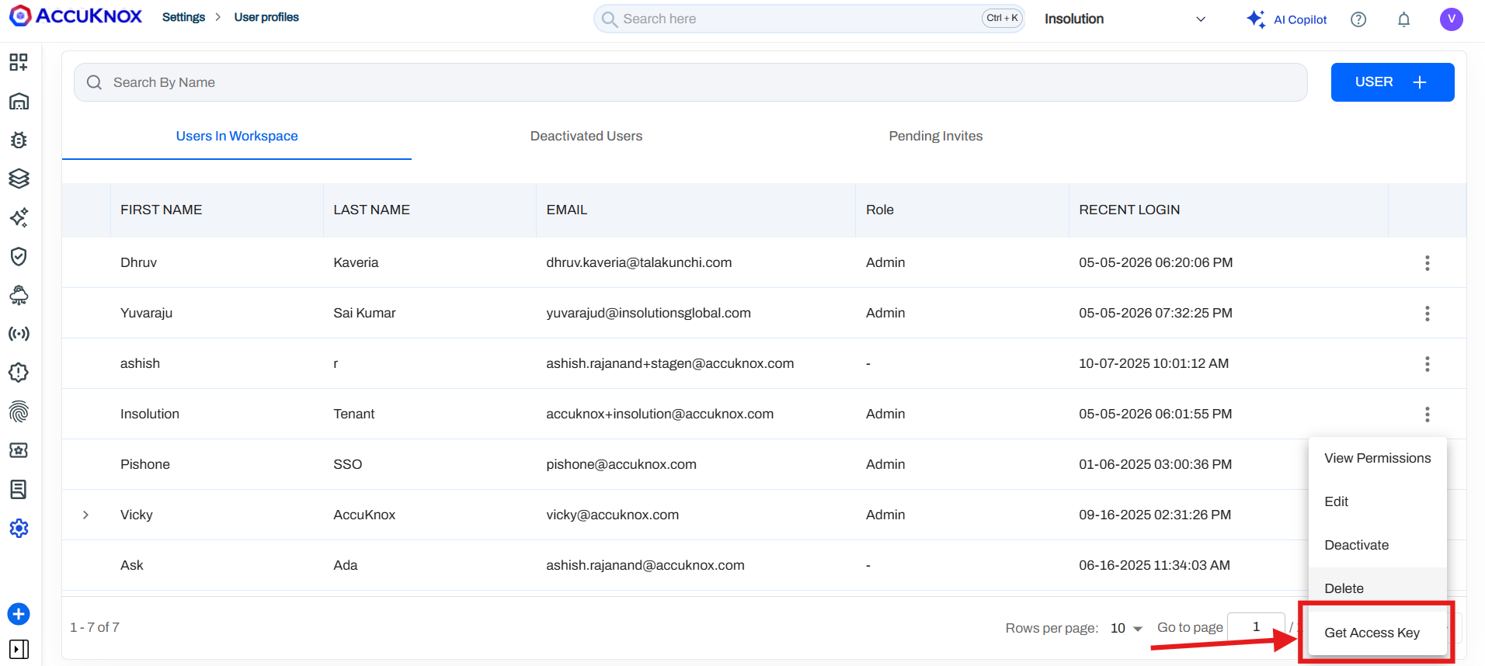This screenshot has width=1485, height=666.
Task: Open the ticket icon in sidebar
Action: 19,450
